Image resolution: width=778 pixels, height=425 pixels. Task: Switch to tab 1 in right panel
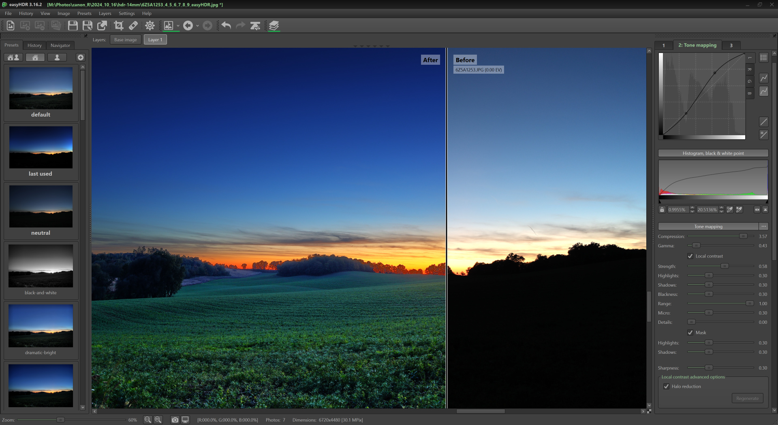[x=664, y=45]
